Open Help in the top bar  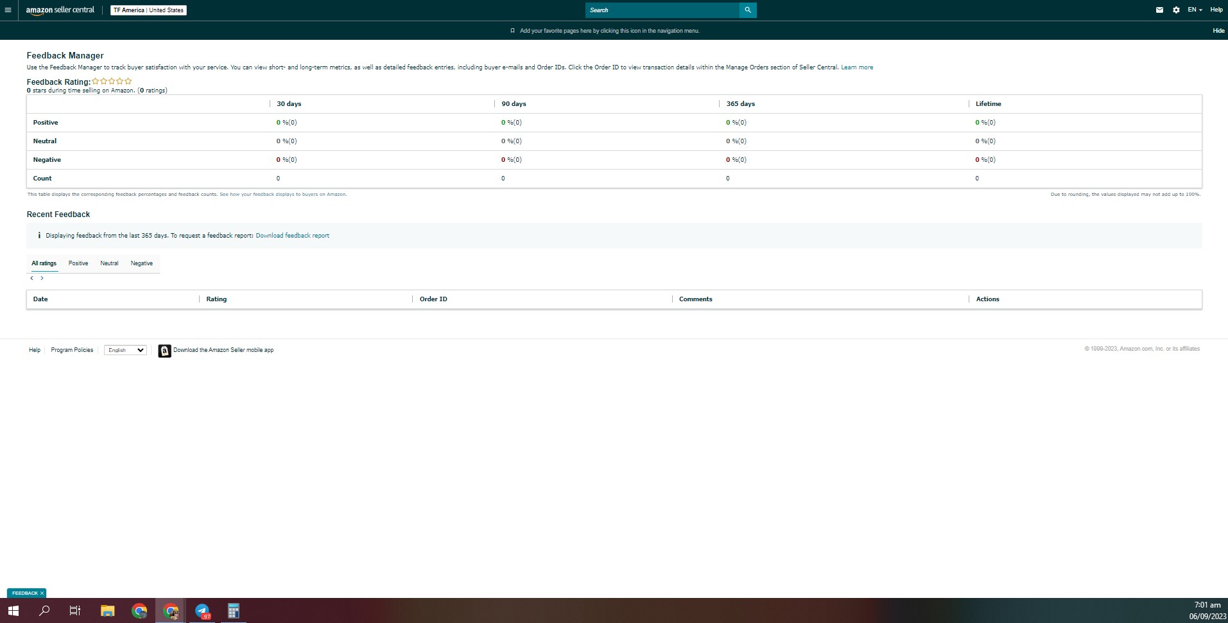pyautogui.click(x=1216, y=10)
